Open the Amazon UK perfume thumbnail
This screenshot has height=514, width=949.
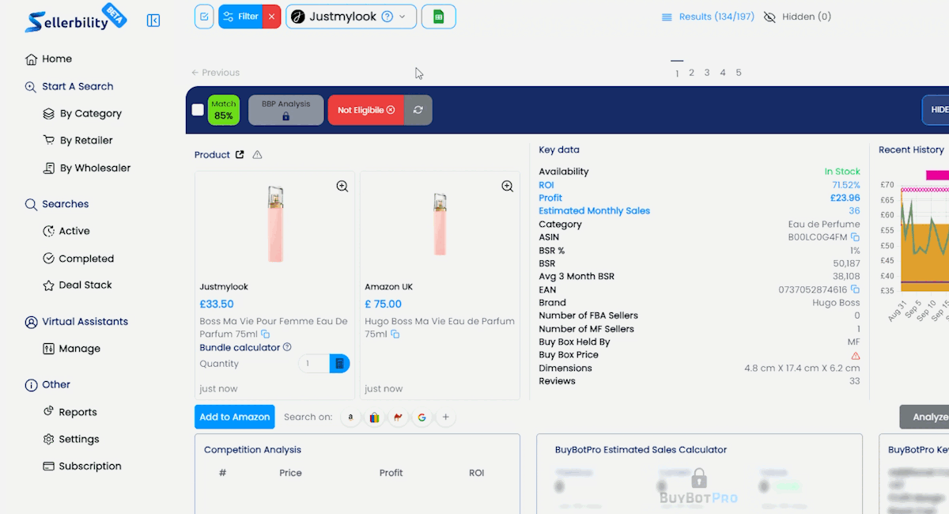tap(440, 224)
